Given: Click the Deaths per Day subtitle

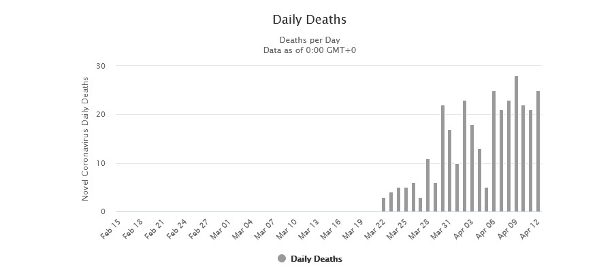Looking at the screenshot, I should tap(309, 40).
